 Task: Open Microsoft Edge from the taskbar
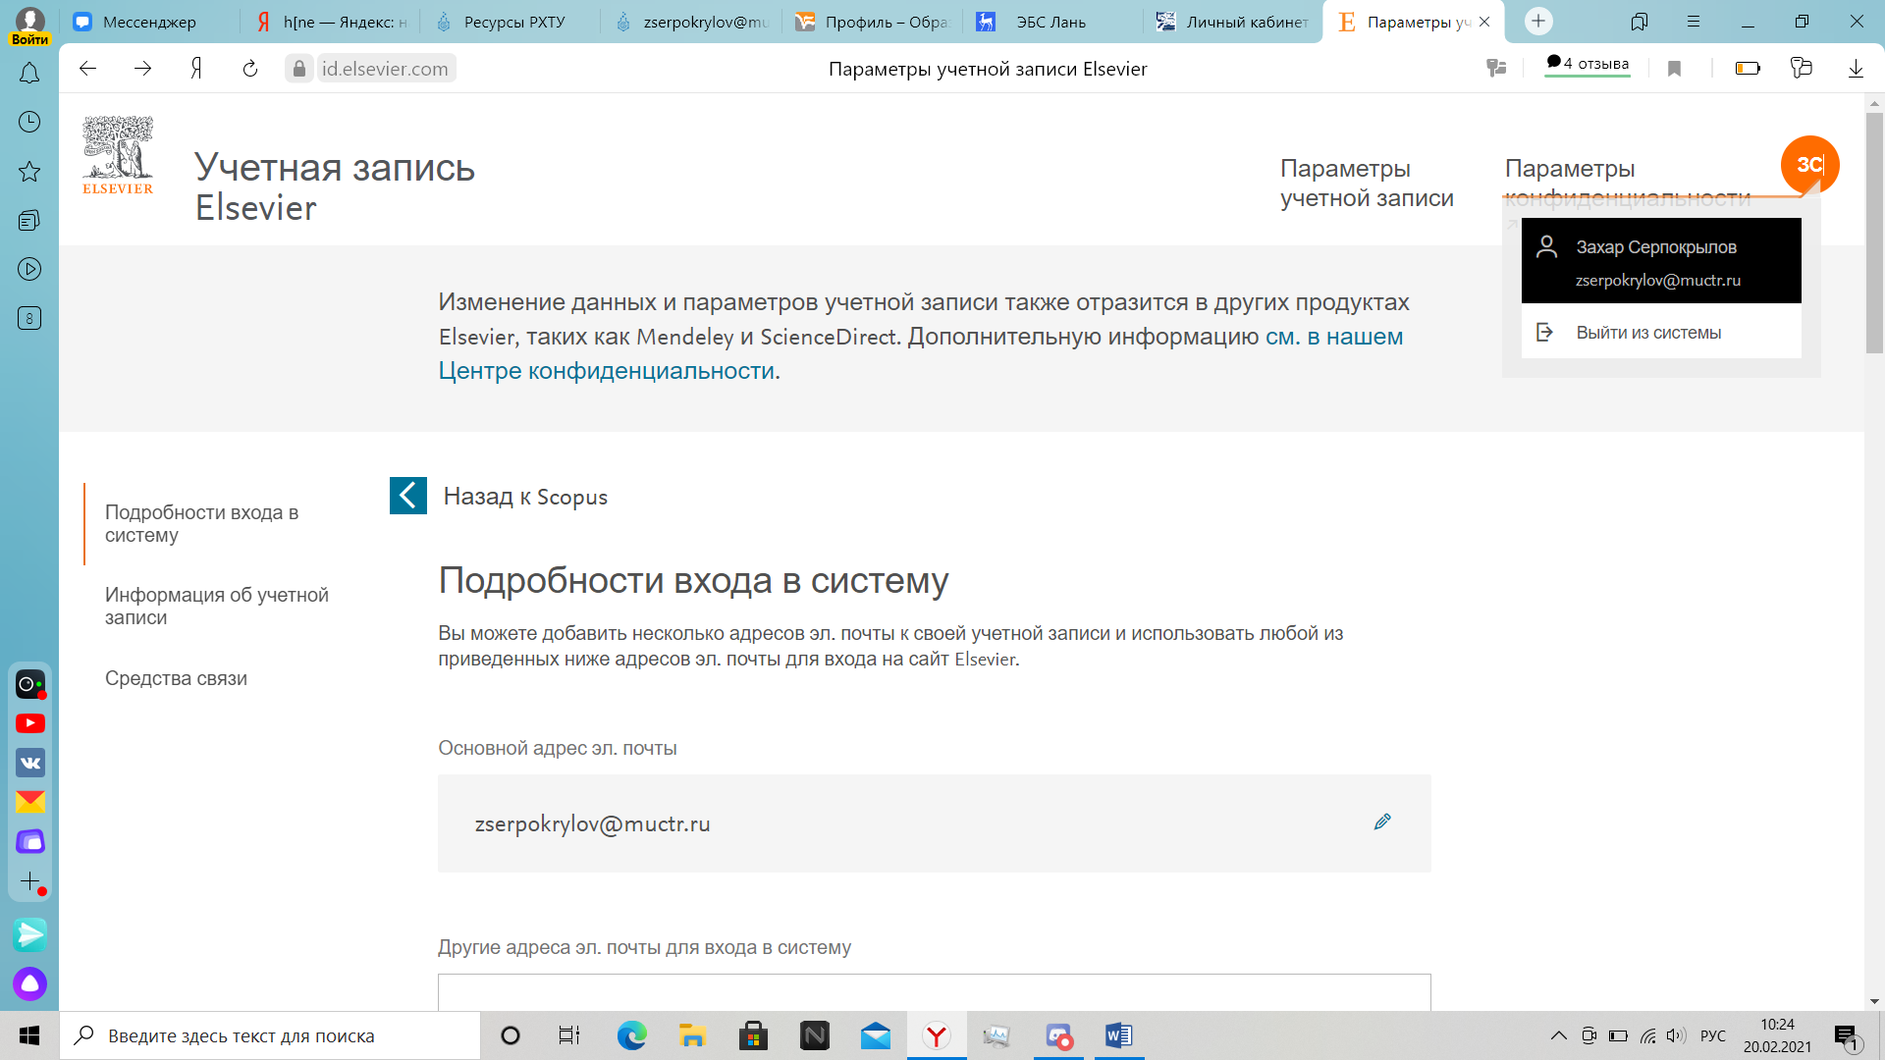pos(631,1035)
